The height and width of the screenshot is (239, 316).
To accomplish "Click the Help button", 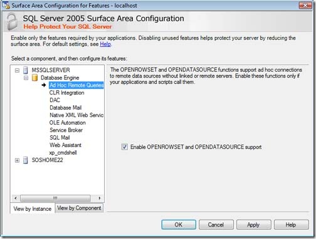I will pos(292,225).
